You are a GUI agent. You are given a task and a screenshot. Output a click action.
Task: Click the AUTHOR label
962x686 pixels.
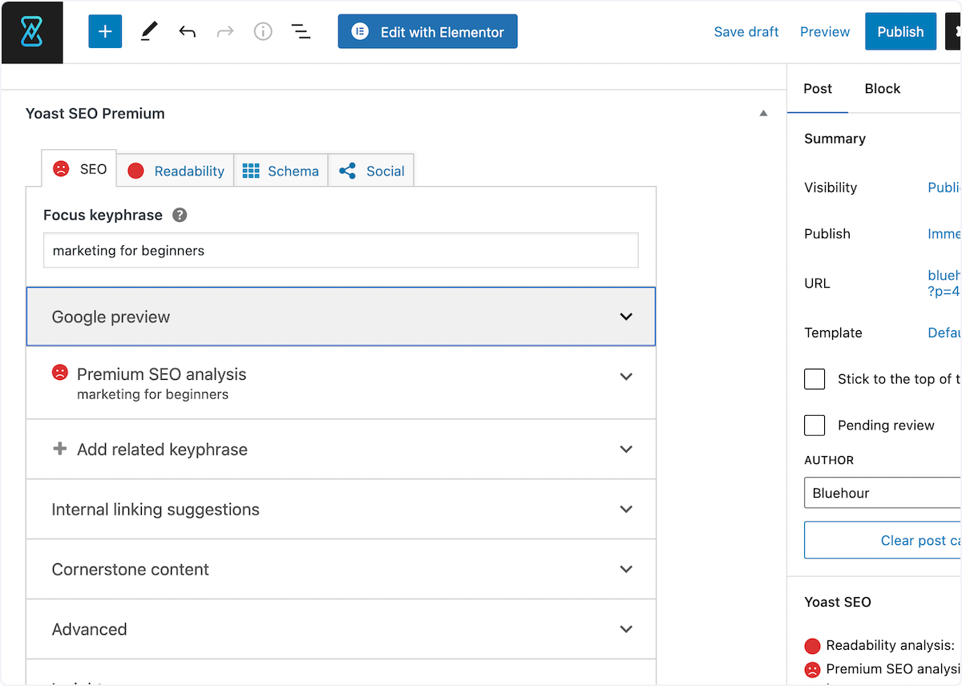point(829,460)
